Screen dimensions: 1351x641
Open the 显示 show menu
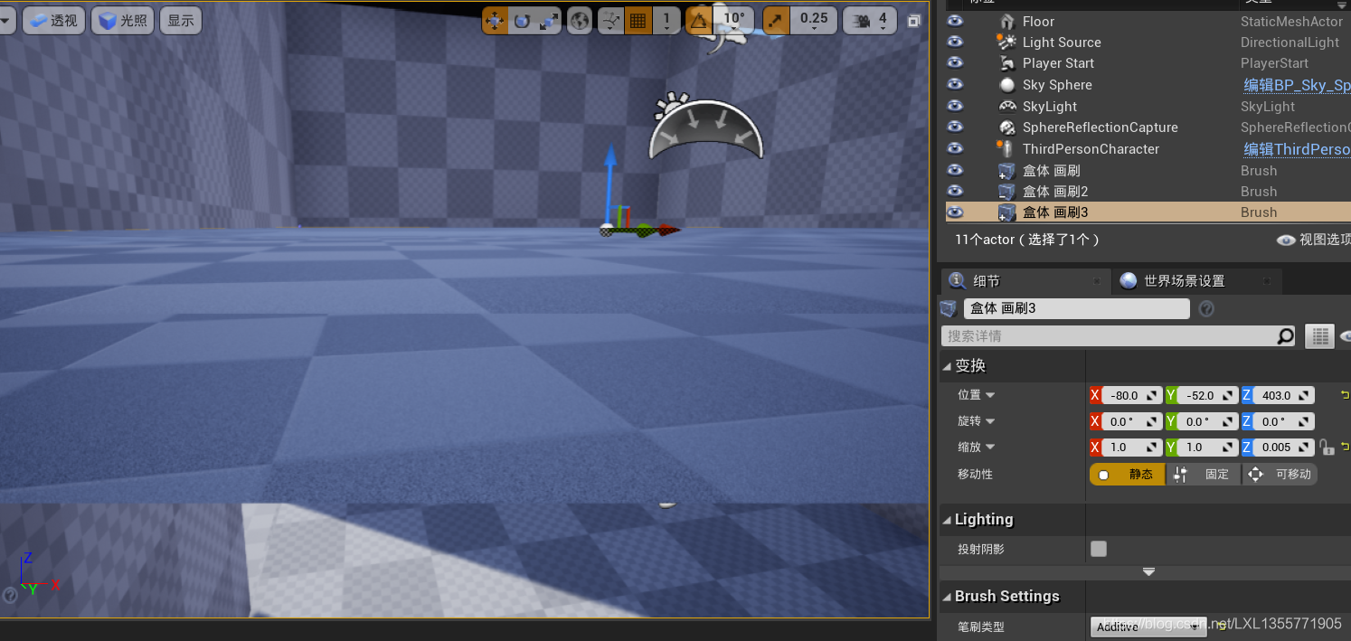[x=181, y=20]
